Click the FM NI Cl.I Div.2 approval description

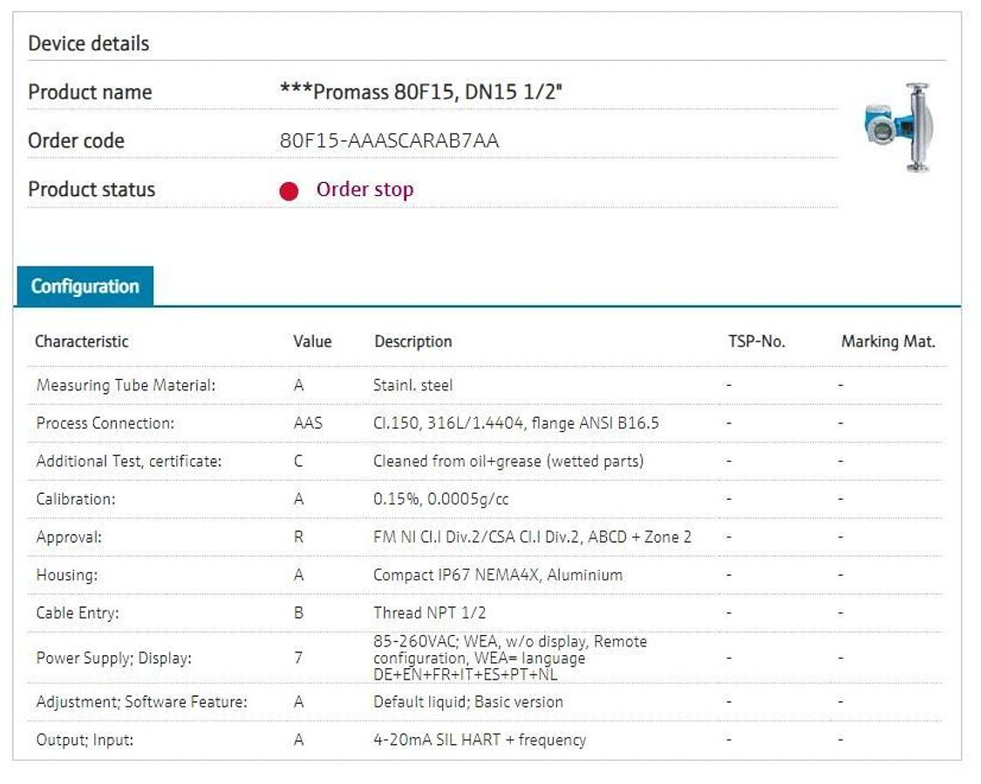[532, 537]
